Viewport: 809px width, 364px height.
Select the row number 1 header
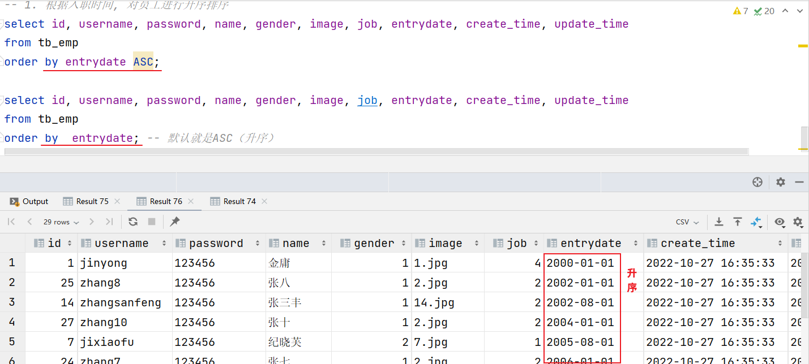click(x=12, y=263)
